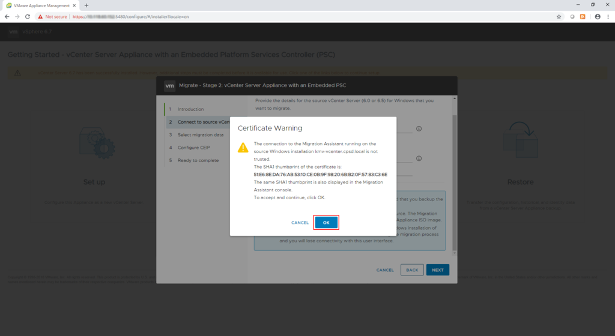Viewport: 615px width, 336px height.
Task: Click NEXT in the Migrate wizard
Action: point(438,270)
